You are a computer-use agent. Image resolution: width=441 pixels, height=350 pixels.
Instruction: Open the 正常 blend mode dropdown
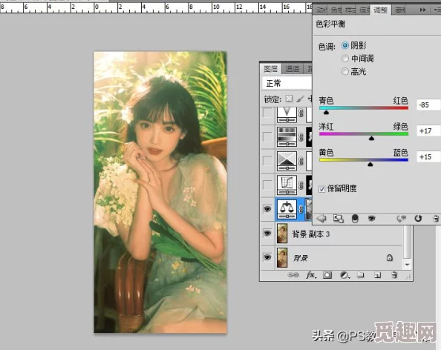[287, 83]
